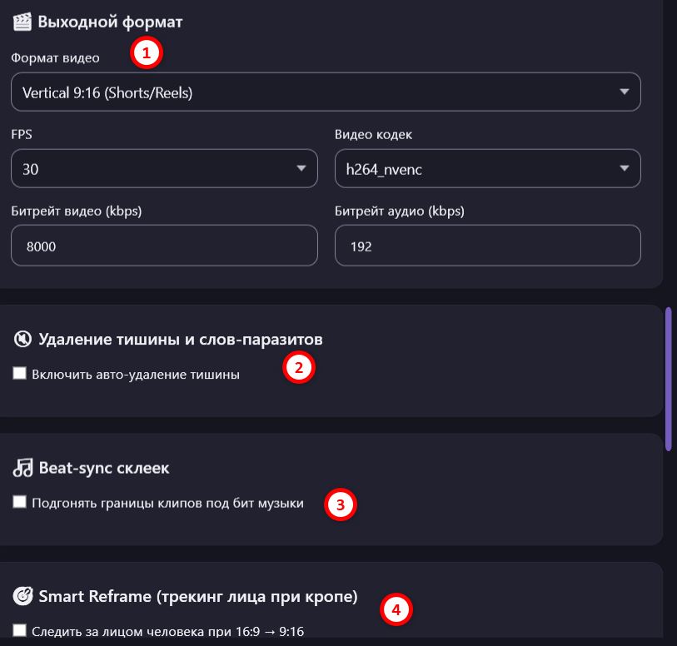Click red annotation marker number 1
The height and width of the screenshot is (646, 677).
click(147, 52)
